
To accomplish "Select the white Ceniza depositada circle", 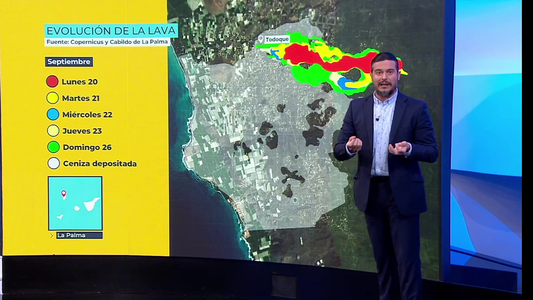I will click(x=54, y=164).
